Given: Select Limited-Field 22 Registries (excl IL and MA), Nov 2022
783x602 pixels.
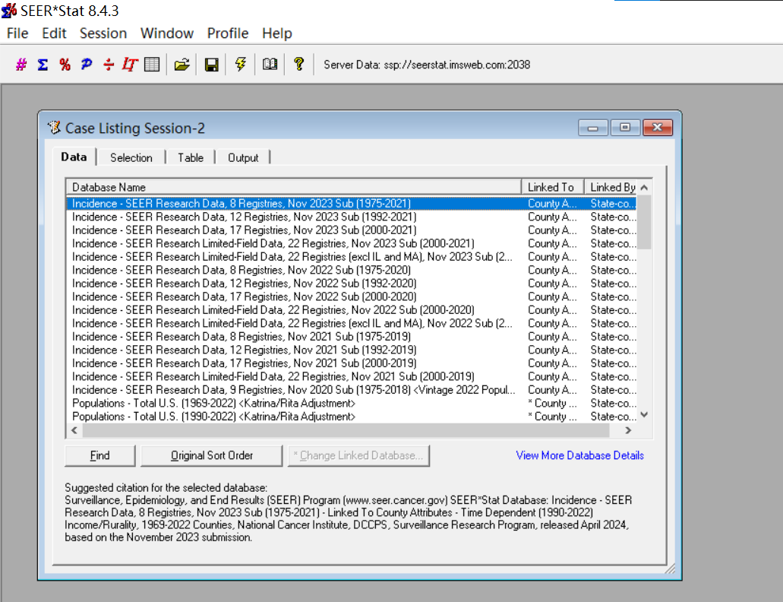Looking at the screenshot, I should click(352, 323).
